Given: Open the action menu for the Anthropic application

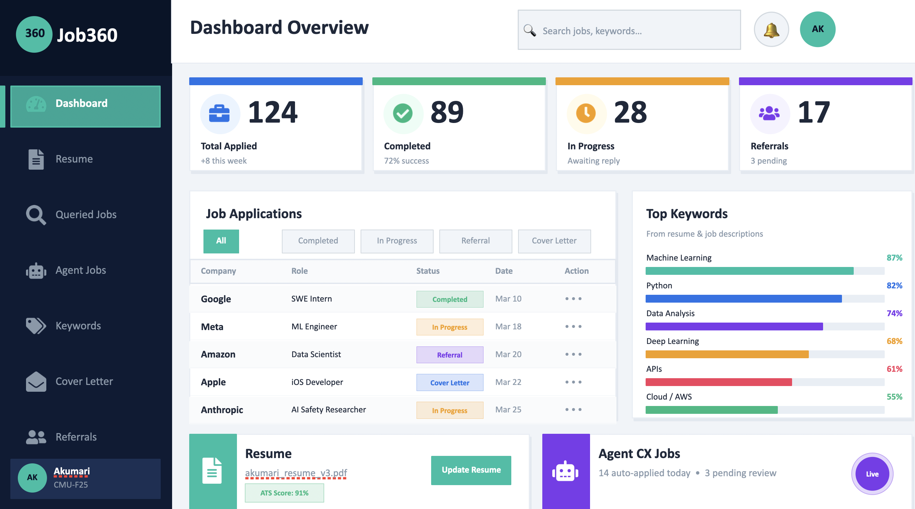Looking at the screenshot, I should pyautogui.click(x=573, y=410).
